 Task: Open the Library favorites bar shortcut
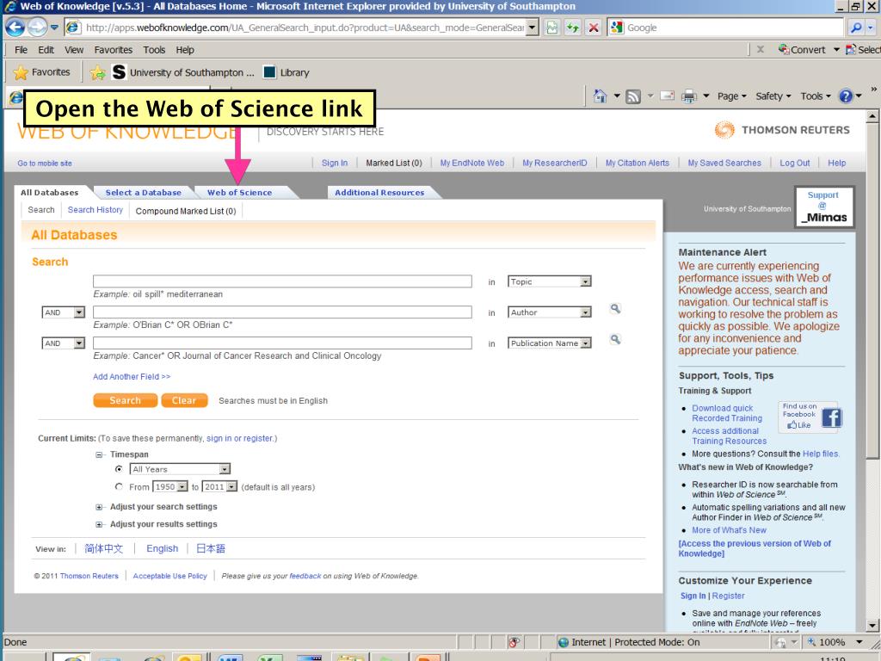(286, 72)
